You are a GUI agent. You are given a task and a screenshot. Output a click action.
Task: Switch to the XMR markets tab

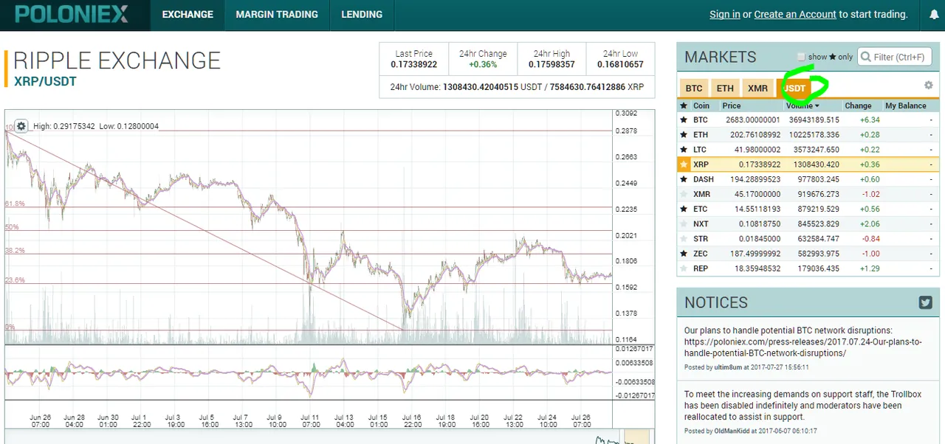click(x=757, y=88)
